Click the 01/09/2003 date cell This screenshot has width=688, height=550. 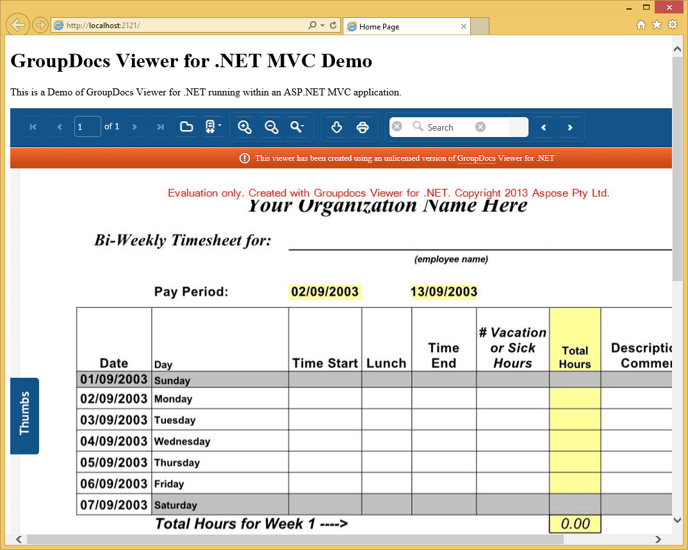click(114, 380)
